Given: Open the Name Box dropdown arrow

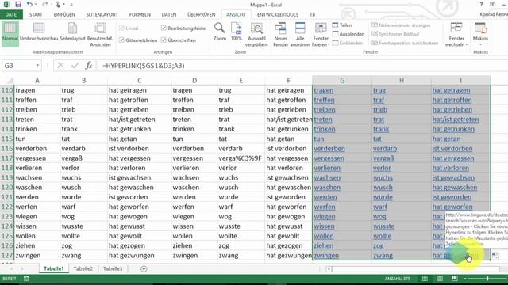Looking at the screenshot, I should coord(37,66).
